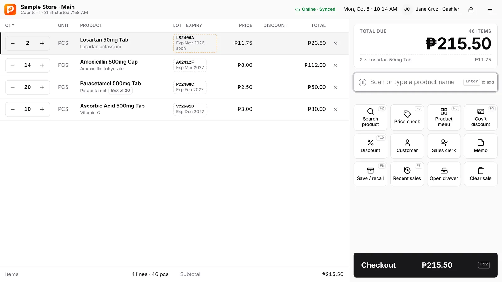502x282 pixels.
Task: View Recent sales
Action: click(x=407, y=174)
